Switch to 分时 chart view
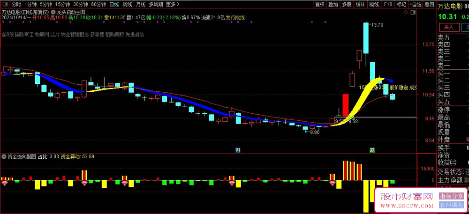The image size is (469, 214). 16,5
